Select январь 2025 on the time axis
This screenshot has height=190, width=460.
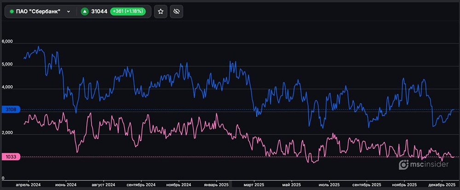click(x=215, y=184)
